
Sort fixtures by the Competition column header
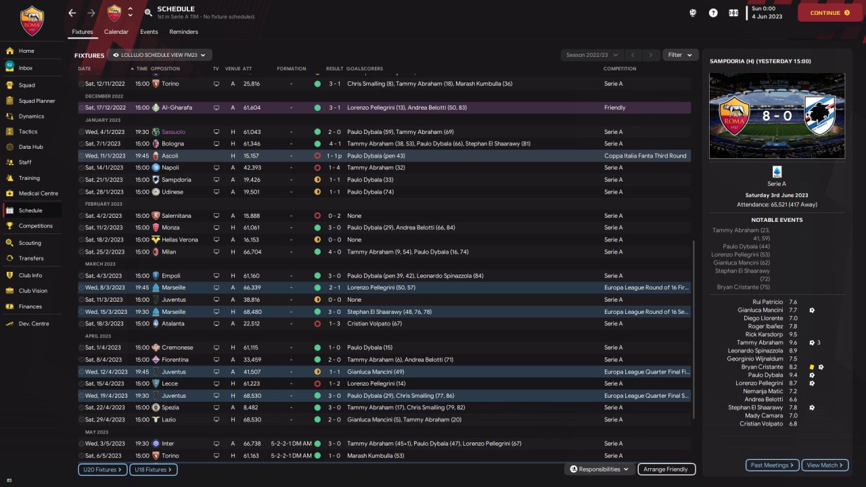pyautogui.click(x=620, y=69)
